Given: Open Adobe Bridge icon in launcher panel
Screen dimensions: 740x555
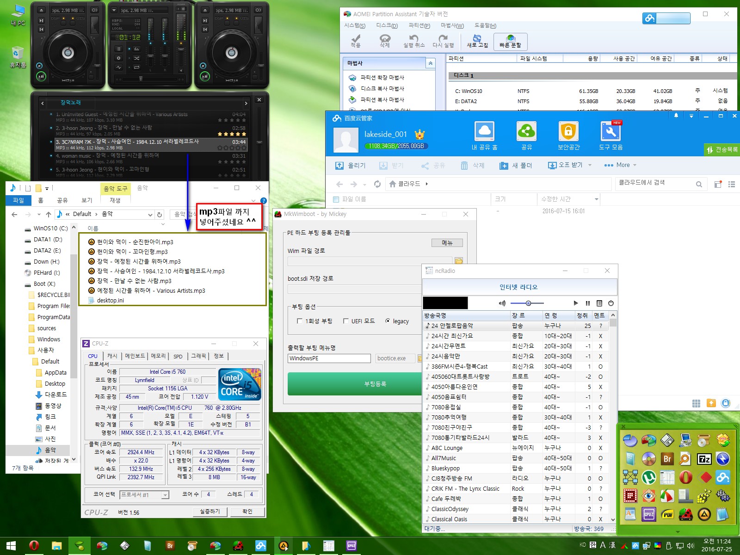Looking at the screenshot, I should (x=667, y=459).
